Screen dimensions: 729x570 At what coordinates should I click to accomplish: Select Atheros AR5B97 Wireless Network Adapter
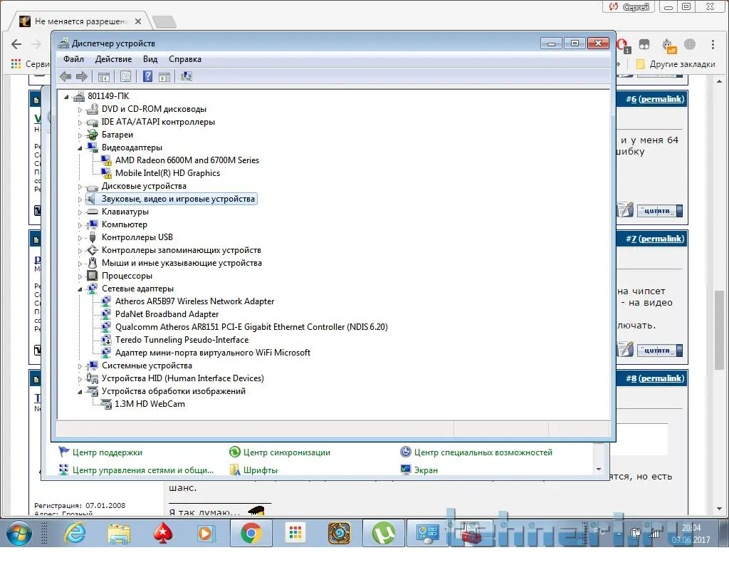(194, 301)
